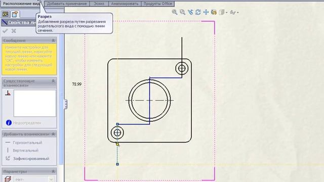Click the section line endpoint below the part

pyautogui.click(x=117, y=164)
